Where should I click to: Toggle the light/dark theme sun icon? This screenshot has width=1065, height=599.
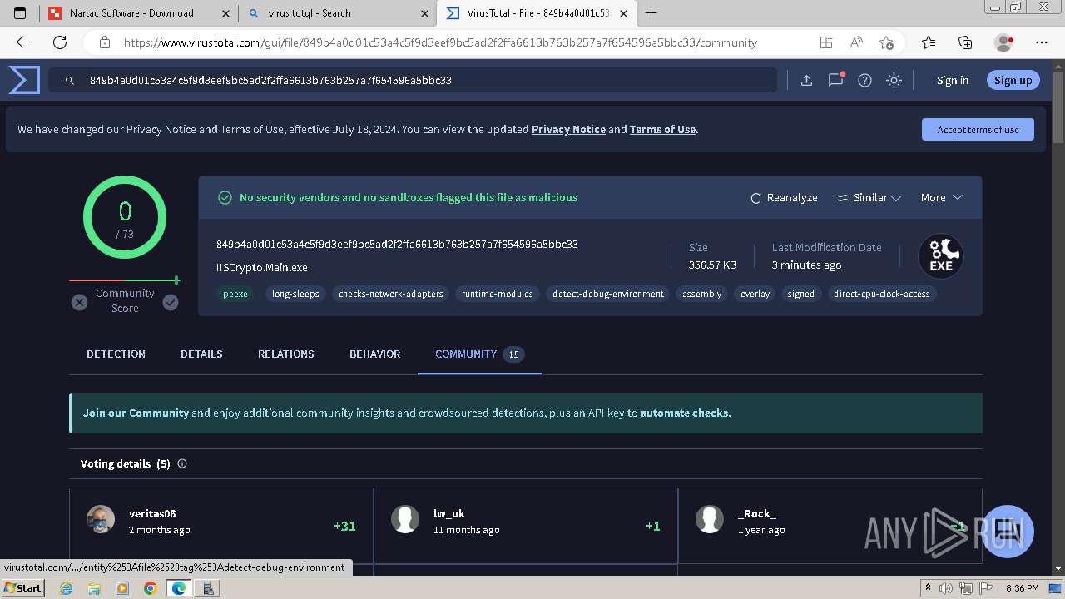tap(894, 80)
